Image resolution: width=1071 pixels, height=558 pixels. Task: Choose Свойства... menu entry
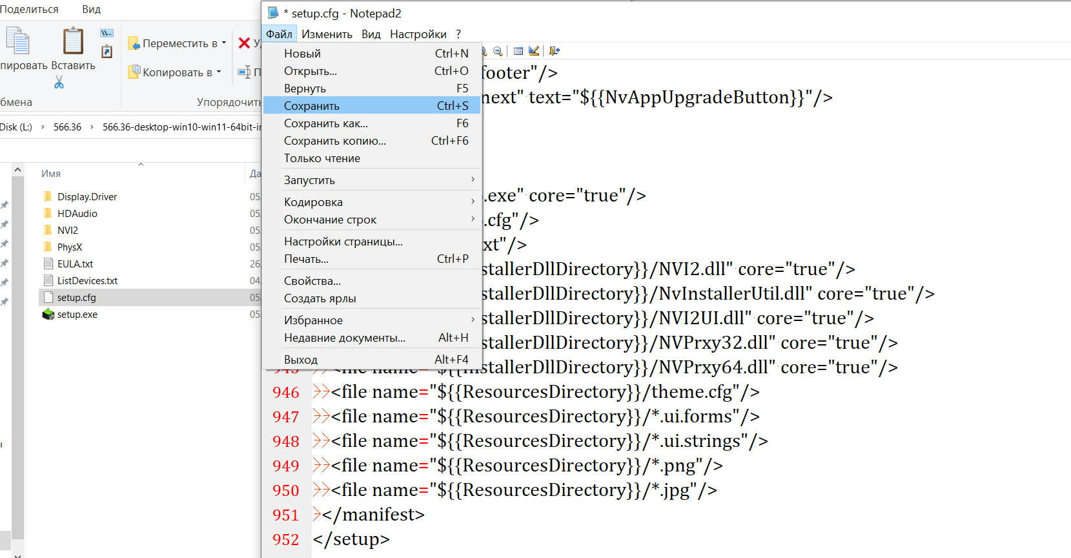[x=372, y=280]
